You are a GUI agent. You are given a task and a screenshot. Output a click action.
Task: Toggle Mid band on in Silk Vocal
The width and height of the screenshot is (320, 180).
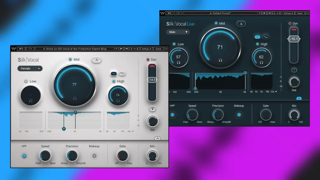pyautogui.click(x=70, y=59)
